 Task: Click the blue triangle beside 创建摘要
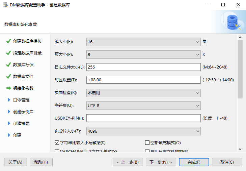click(x=9, y=123)
